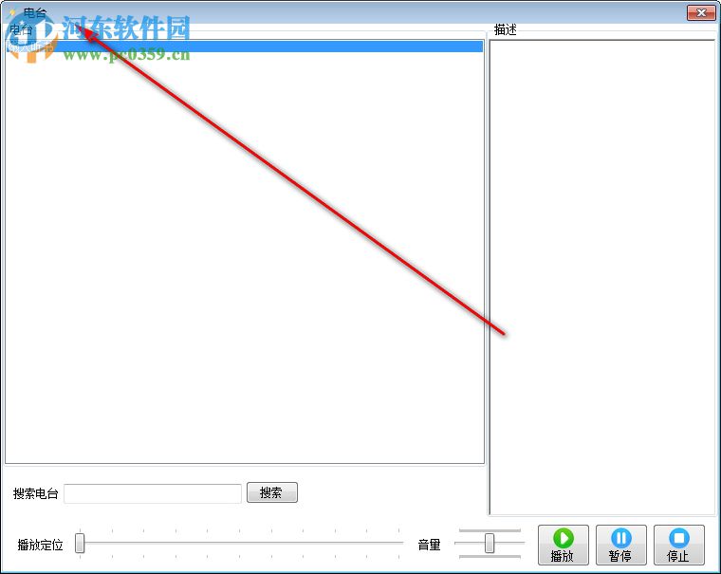Click the 音量 volume slider thumb
The height and width of the screenshot is (574, 721).
(490, 544)
